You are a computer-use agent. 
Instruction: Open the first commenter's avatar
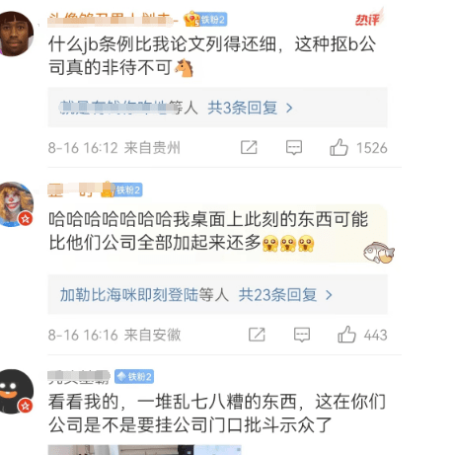point(16,33)
